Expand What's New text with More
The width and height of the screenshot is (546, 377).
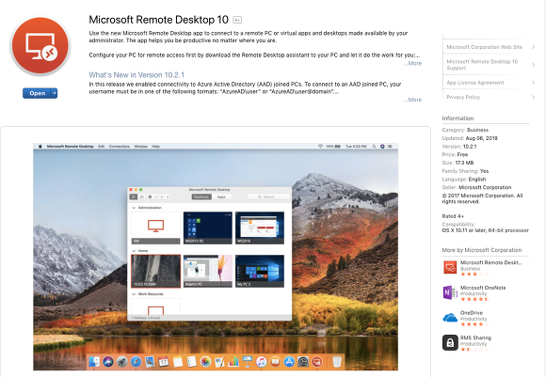click(x=412, y=100)
